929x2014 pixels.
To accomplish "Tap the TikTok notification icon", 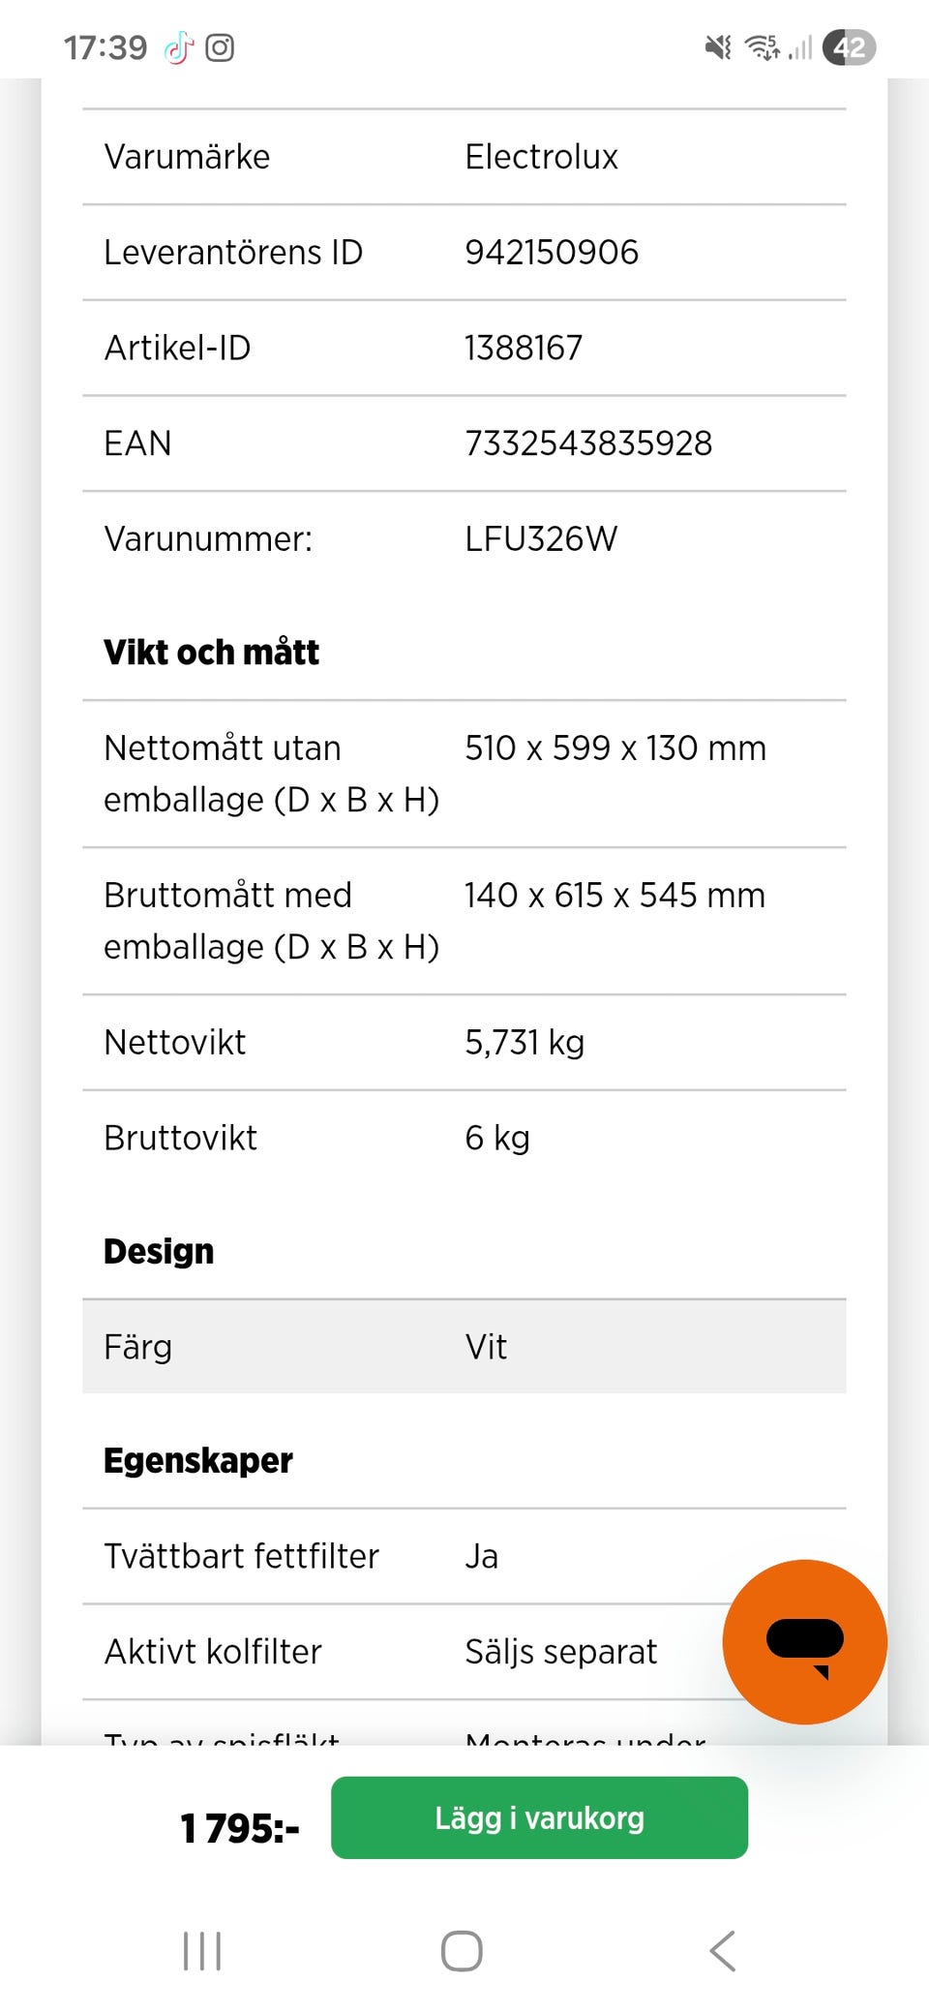I will (178, 47).
